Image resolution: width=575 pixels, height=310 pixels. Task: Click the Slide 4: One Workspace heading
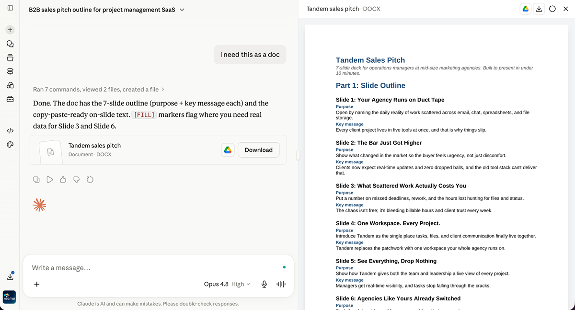(x=388, y=223)
